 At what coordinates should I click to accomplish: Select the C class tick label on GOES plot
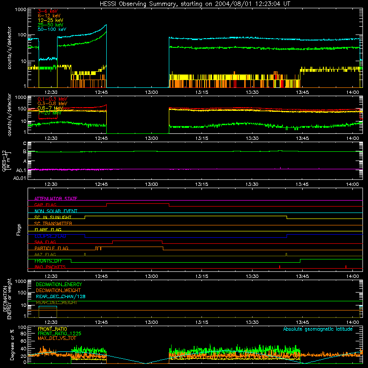point(25,144)
